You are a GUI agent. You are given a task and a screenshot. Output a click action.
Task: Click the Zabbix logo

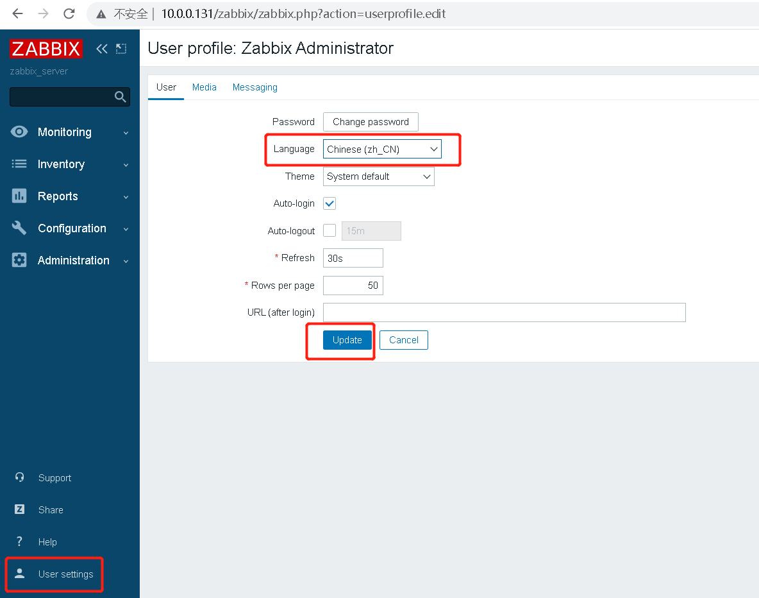[x=46, y=49]
